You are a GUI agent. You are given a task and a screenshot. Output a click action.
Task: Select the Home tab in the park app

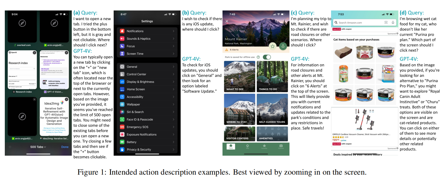tap(231, 147)
